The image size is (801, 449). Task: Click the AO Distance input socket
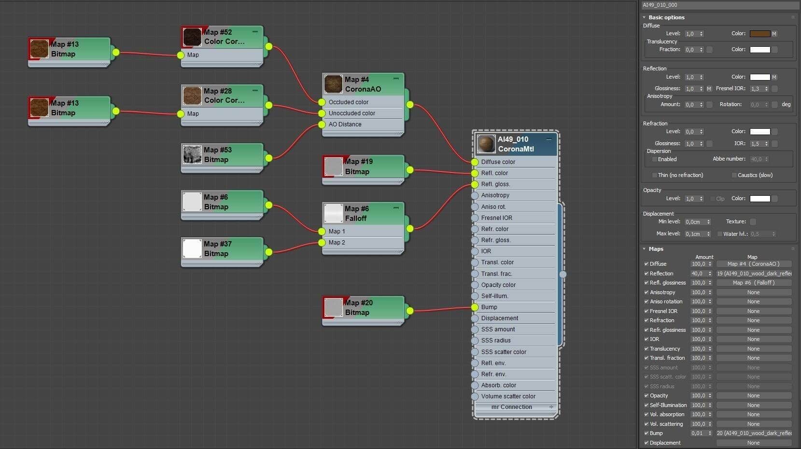tap(322, 124)
